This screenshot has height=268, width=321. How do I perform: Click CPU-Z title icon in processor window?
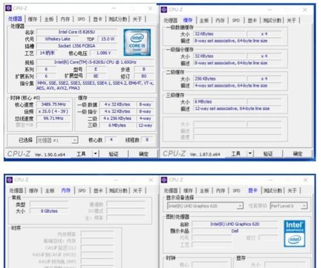(x=8, y=8)
